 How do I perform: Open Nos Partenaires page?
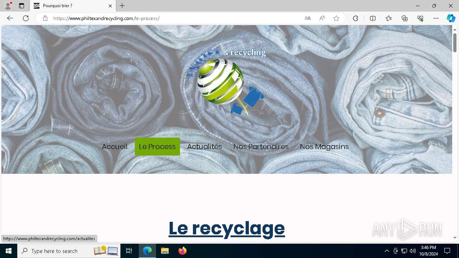261,147
